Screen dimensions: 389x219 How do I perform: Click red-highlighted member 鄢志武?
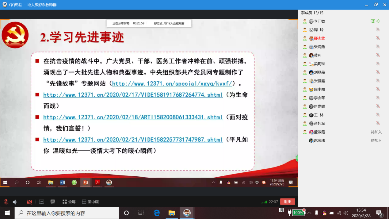pyautogui.click(x=319, y=38)
